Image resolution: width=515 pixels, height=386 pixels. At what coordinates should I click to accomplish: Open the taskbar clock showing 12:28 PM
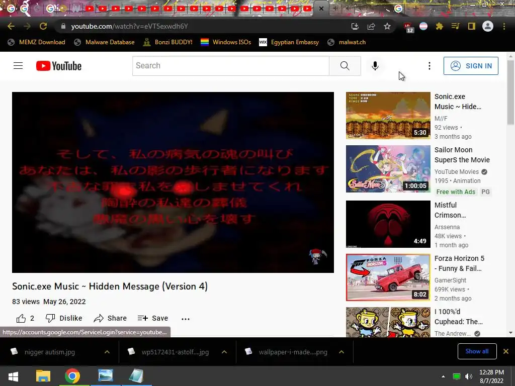491,376
